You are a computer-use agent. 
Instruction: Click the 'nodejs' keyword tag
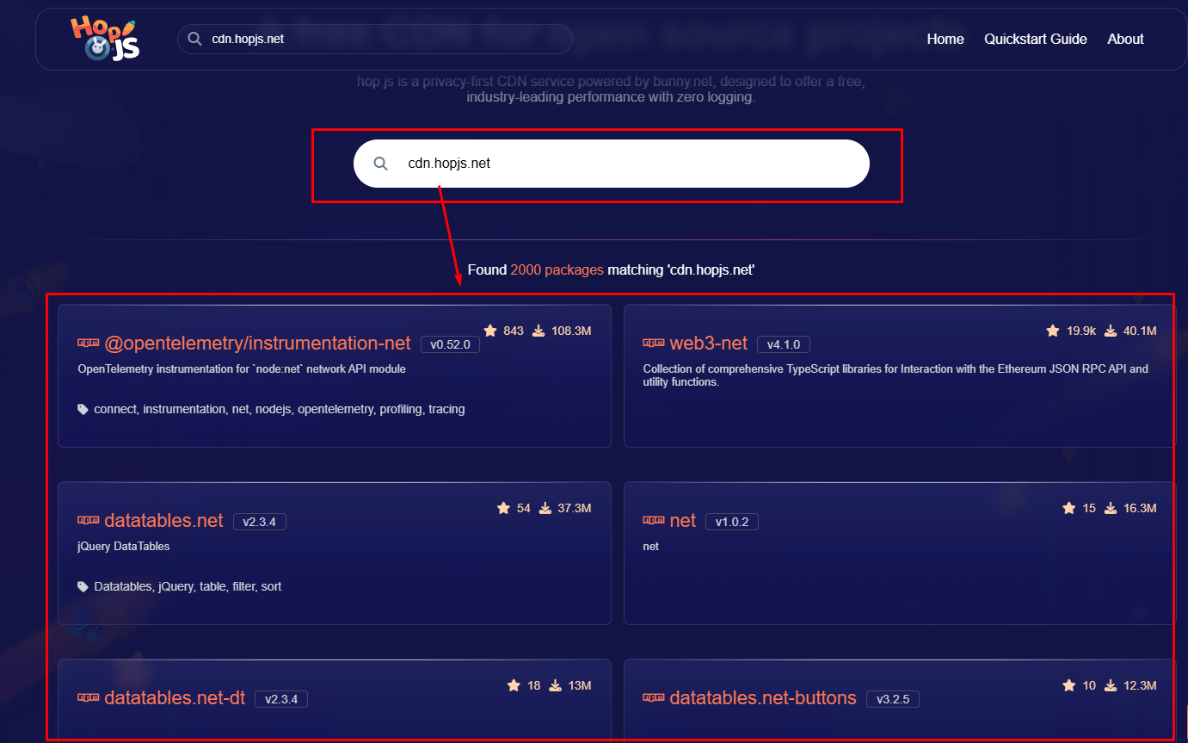(274, 409)
